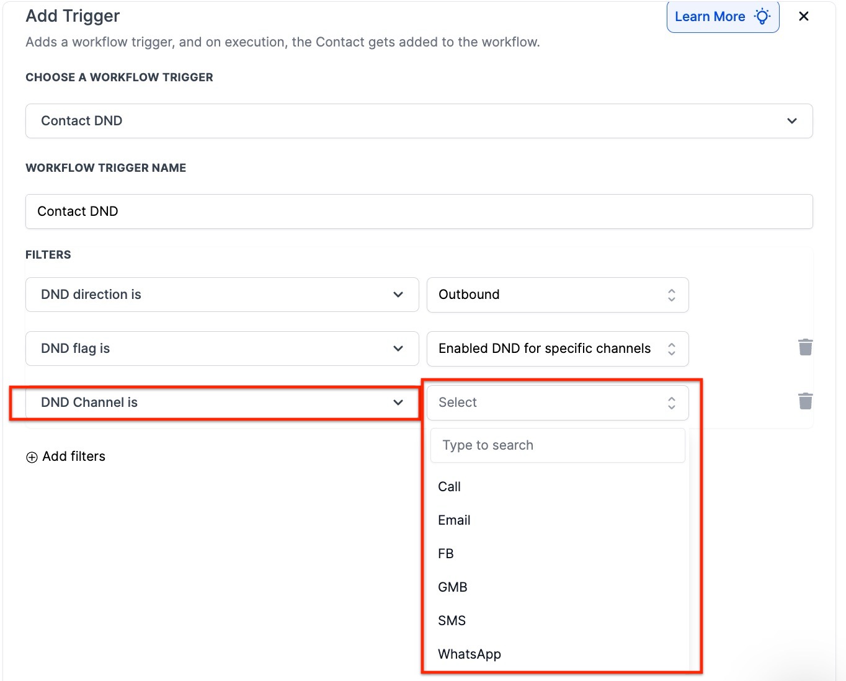Image resolution: width=846 pixels, height=681 pixels.
Task: Delete the DND flag filter row
Action: (x=805, y=347)
